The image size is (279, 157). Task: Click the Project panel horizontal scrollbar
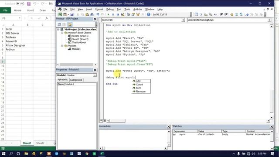coord(76,65)
